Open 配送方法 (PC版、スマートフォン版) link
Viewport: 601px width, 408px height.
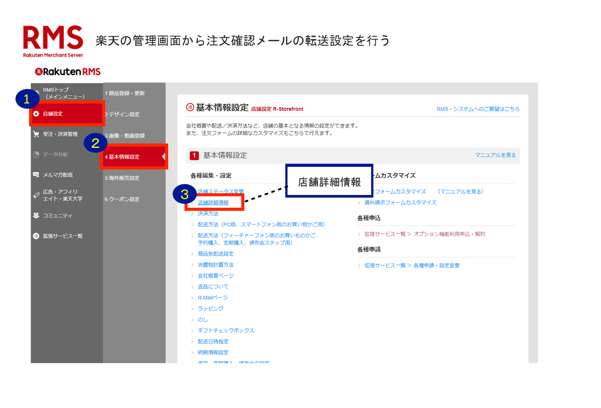point(262,224)
